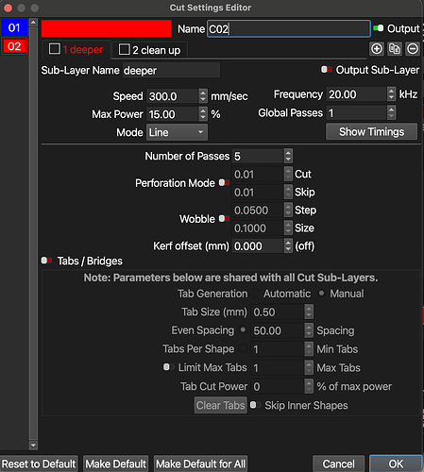
Task: Click Perforation Skip stepper arrows
Action: pyautogui.click(x=288, y=192)
